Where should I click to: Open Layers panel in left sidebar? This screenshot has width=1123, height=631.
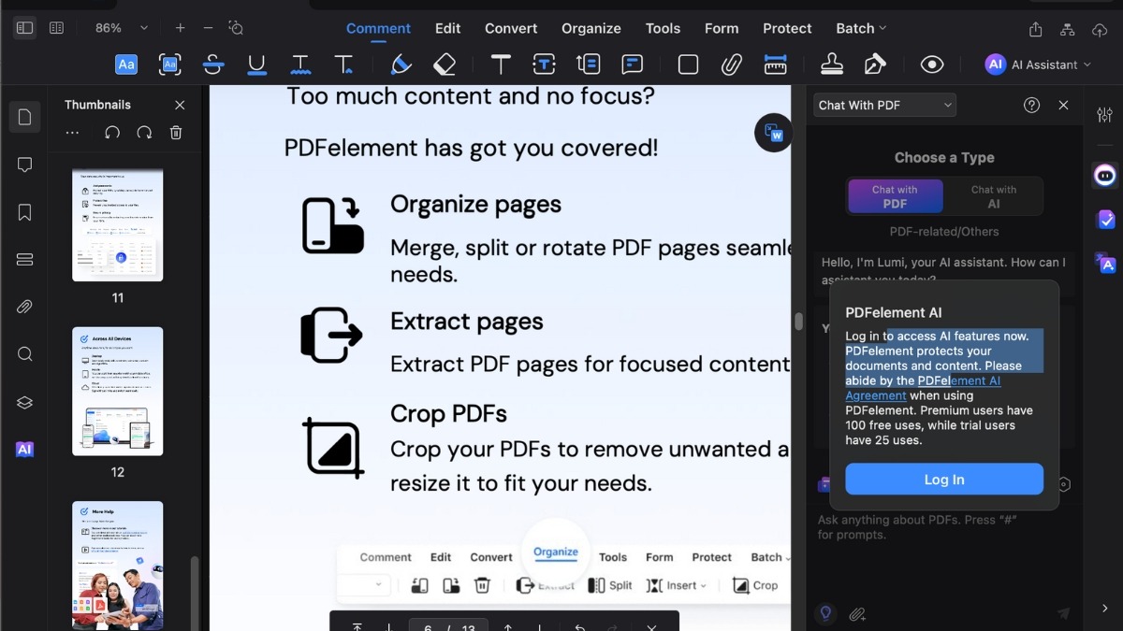click(x=25, y=402)
